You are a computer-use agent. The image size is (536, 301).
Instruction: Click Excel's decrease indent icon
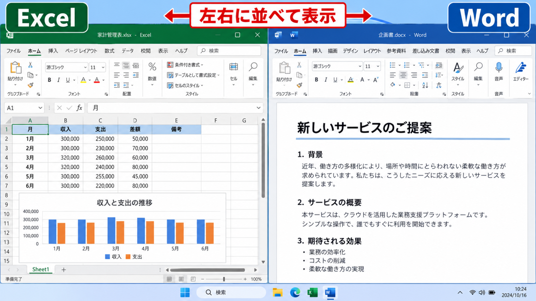point(117,85)
